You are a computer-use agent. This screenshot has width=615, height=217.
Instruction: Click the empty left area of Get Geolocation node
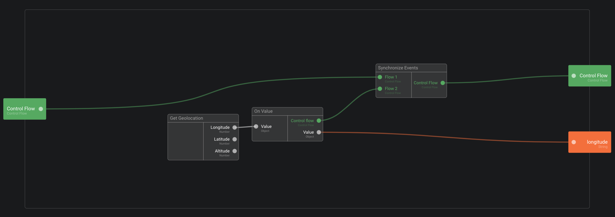[185, 141]
